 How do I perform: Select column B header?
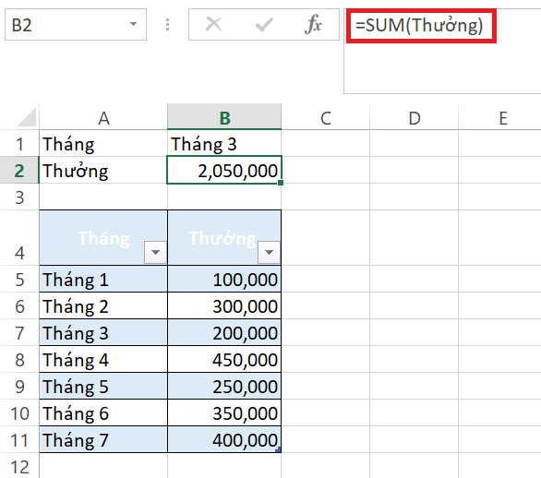tap(224, 117)
